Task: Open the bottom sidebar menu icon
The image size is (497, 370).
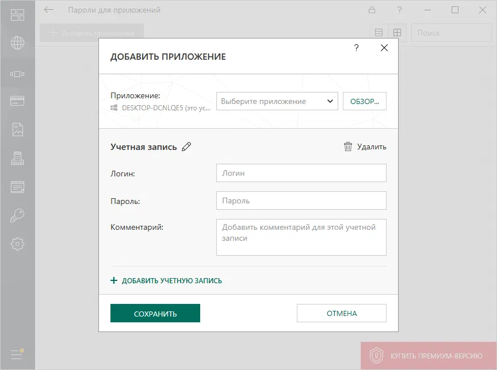Action: 17,354
